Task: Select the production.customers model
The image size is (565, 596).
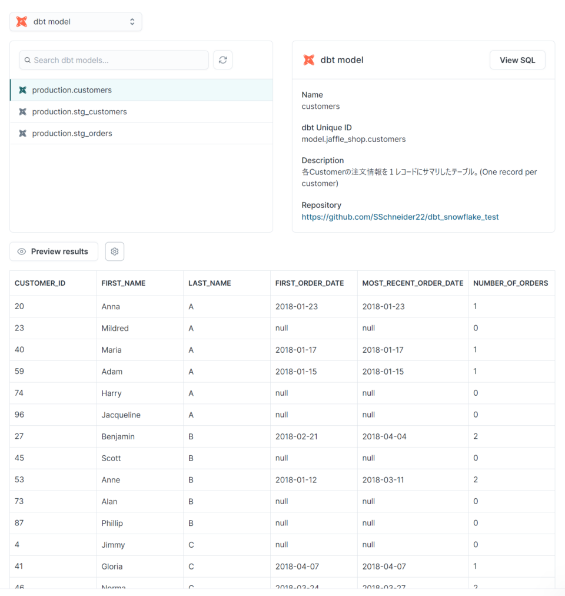Action: (71, 90)
